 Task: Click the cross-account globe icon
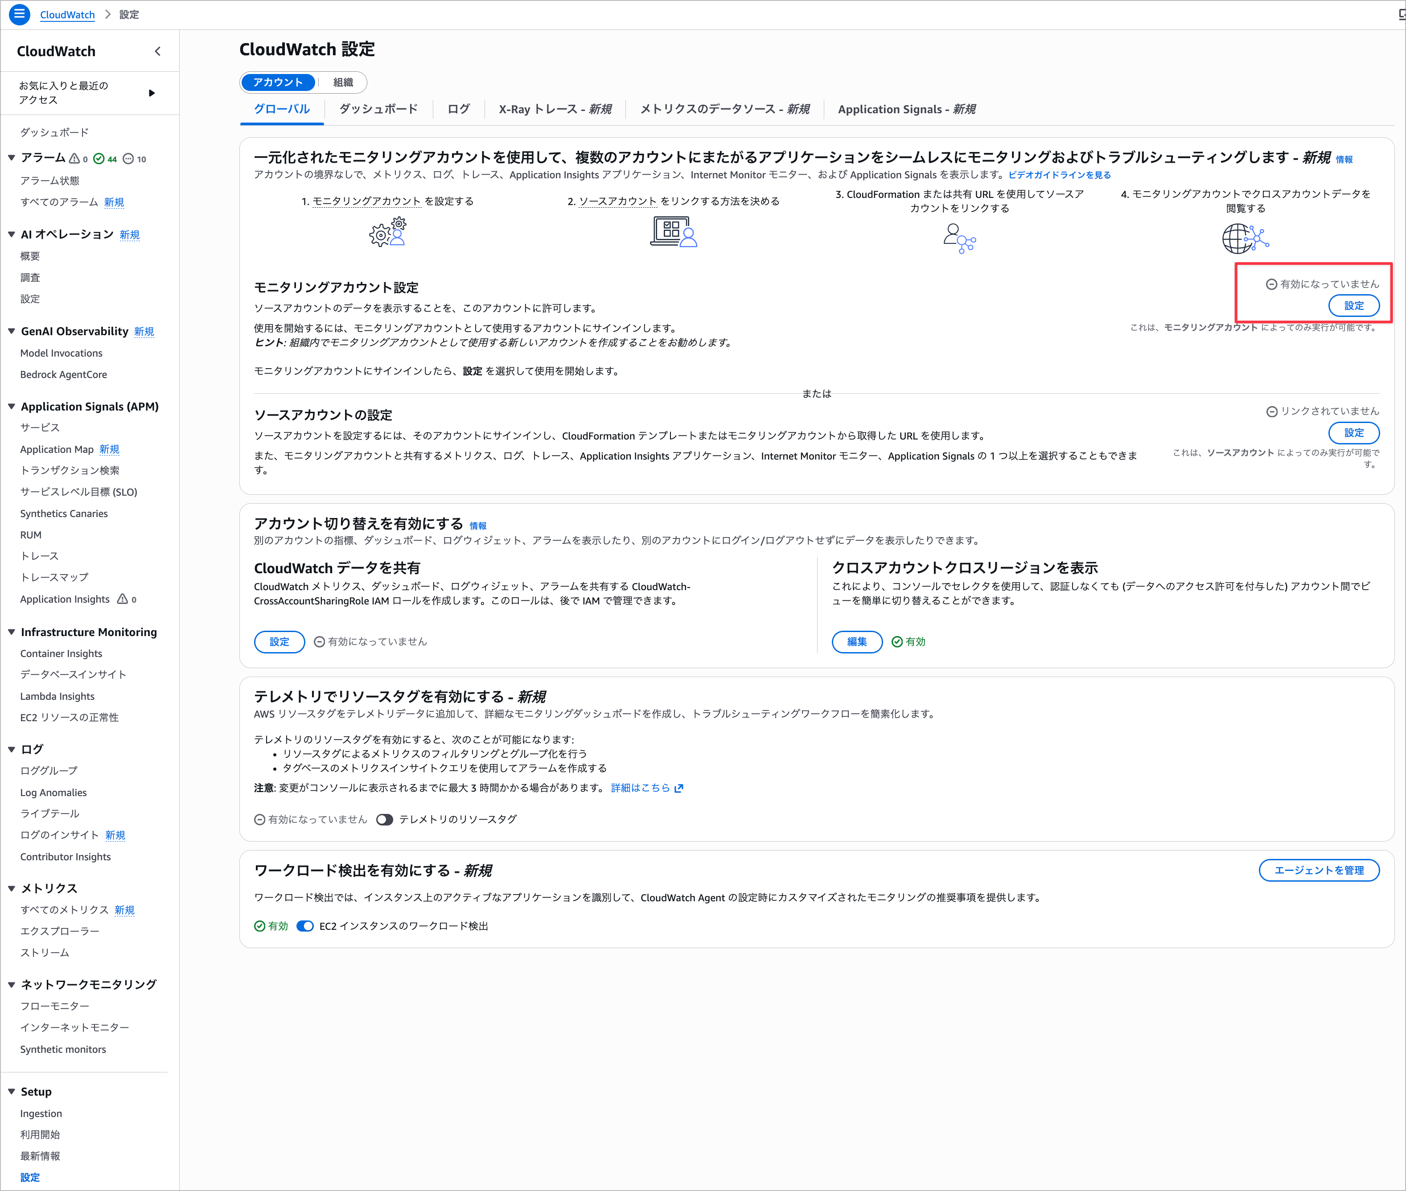(1245, 238)
